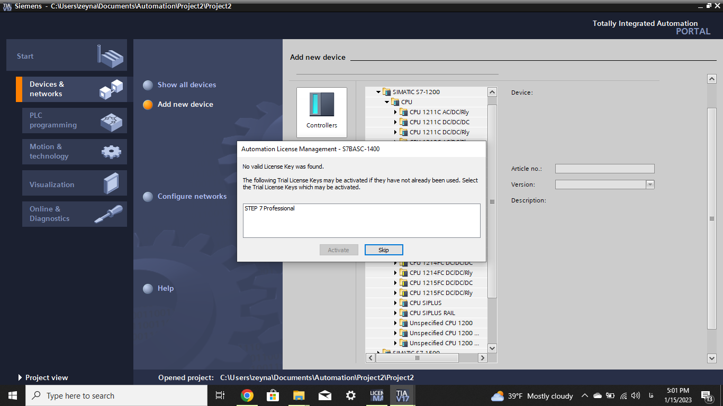Click the taskbar search box
Image resolution: width=723 pixels, height=406 pixels.
[x=116, y=395]
